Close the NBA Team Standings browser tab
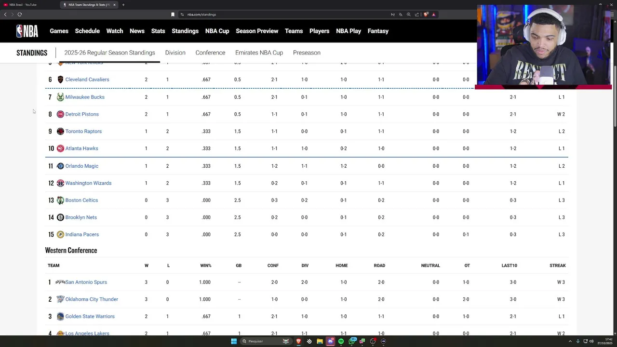 [114, 5]
